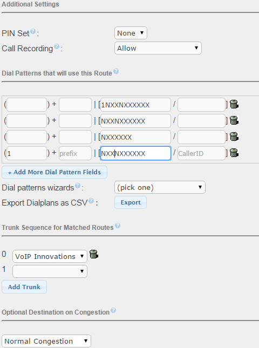This screenshot has width=259, height=348.
Task: Remove the VoIP Innovations trunk via trash icon
Action: 94,254
